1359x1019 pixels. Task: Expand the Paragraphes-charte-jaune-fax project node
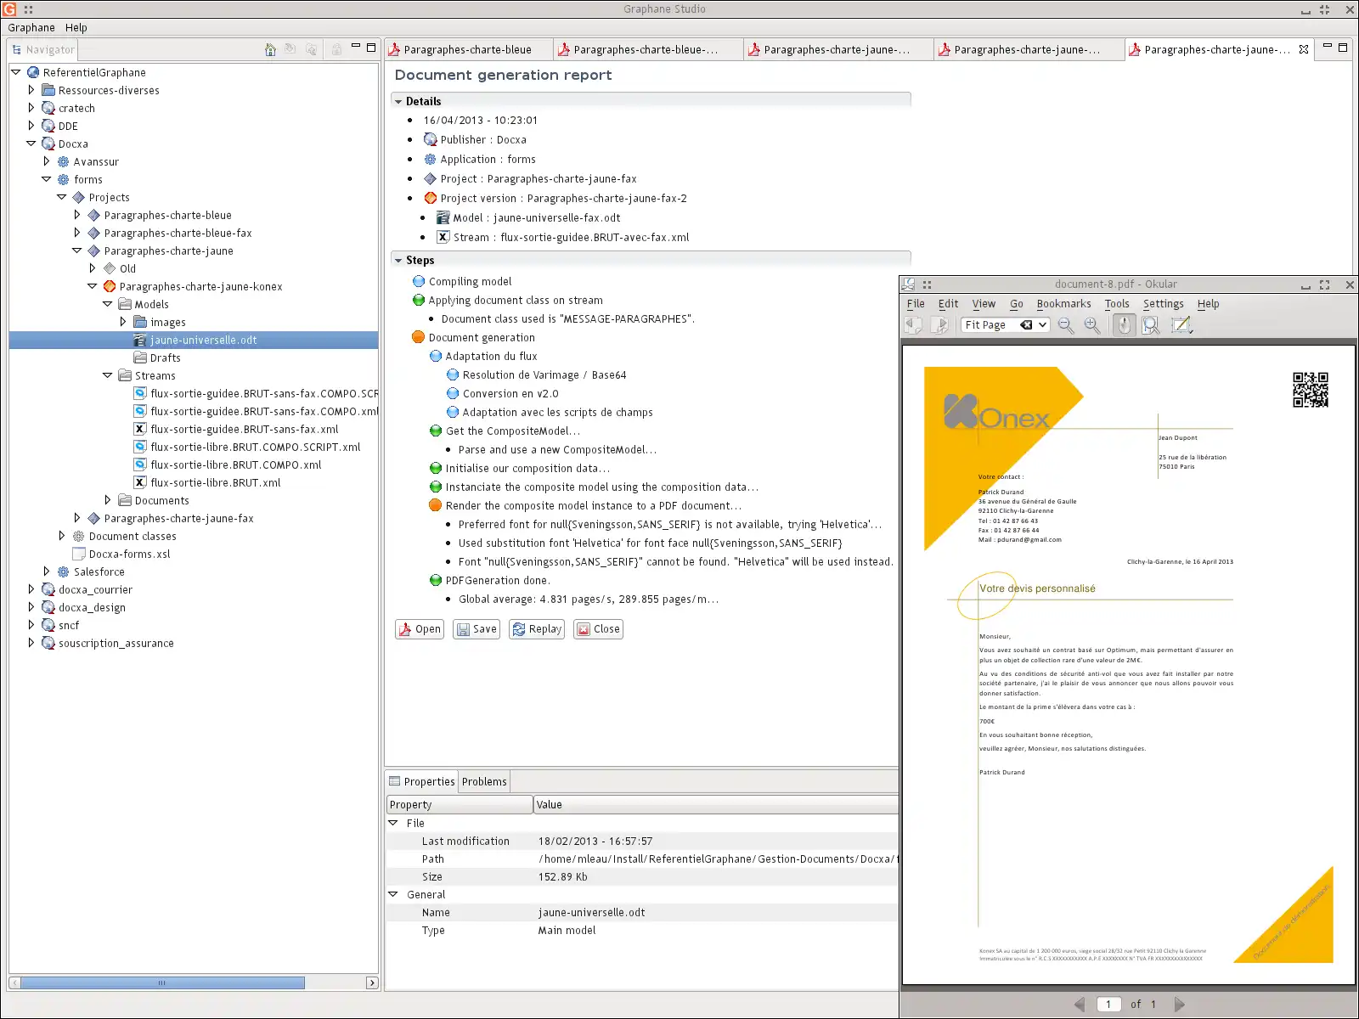coord(77,518)
